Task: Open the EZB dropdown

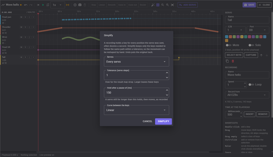Action: pyautogui.click(x=235, y=30)
